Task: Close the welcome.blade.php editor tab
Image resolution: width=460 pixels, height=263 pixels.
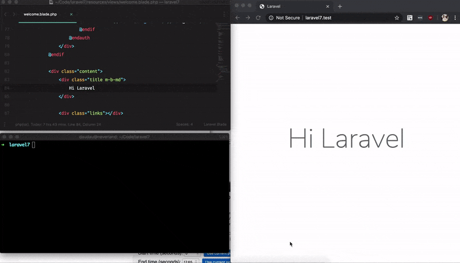Action: (x=71, y=14)
